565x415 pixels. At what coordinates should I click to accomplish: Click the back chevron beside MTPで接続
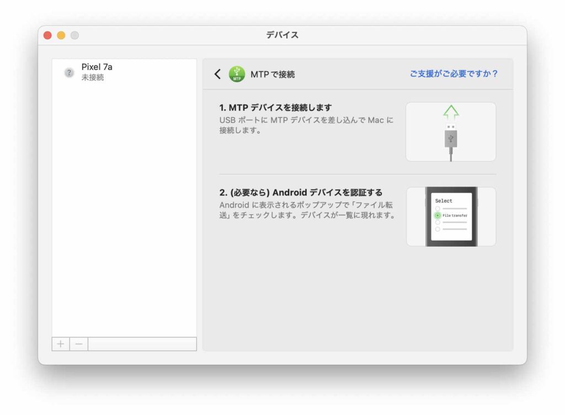click(x=217, y=74)
